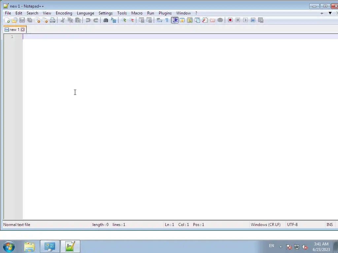The width and height of the screenshot is (338, 253).
Task: Create a new file with toolbar icon
Action: 7,20
